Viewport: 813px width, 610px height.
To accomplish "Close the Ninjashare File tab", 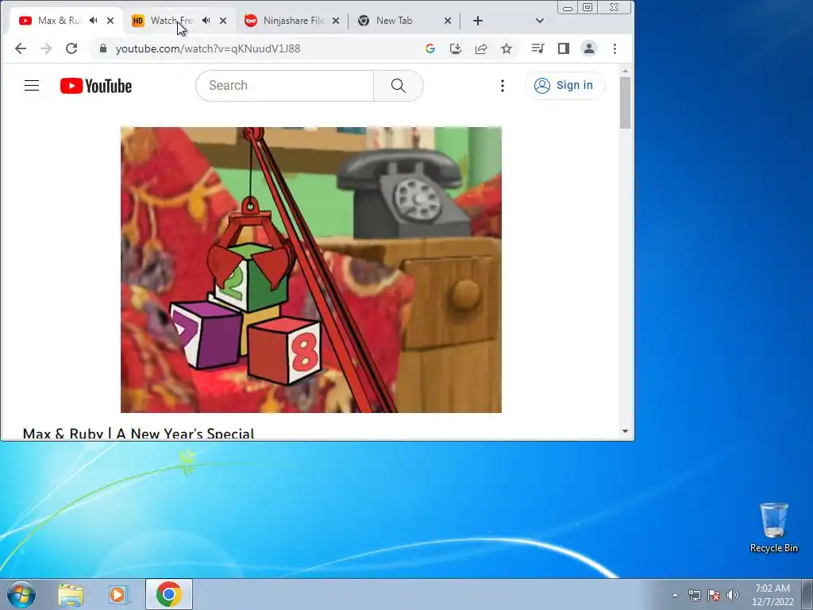I will tap(336, 21).
